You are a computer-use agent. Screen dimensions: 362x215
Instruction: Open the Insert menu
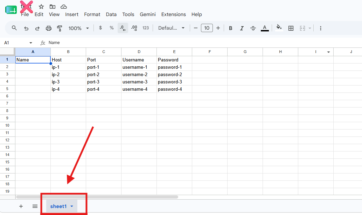click(72, 14)
